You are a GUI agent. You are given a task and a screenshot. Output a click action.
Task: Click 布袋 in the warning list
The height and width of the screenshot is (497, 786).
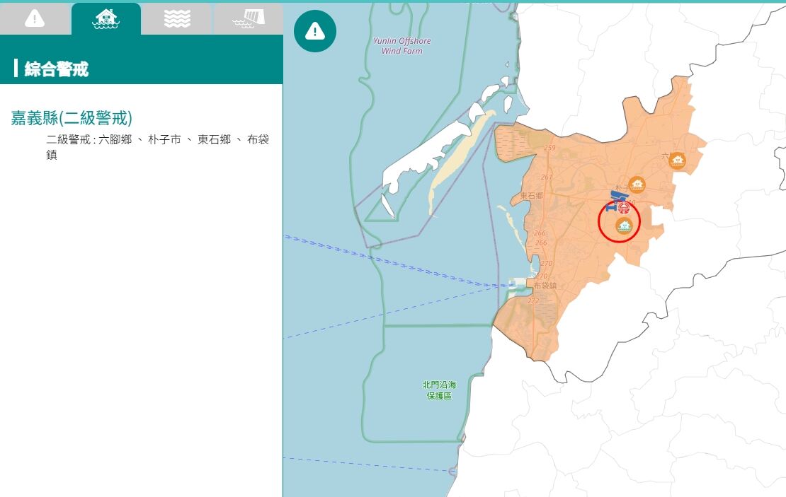(258, 140)
